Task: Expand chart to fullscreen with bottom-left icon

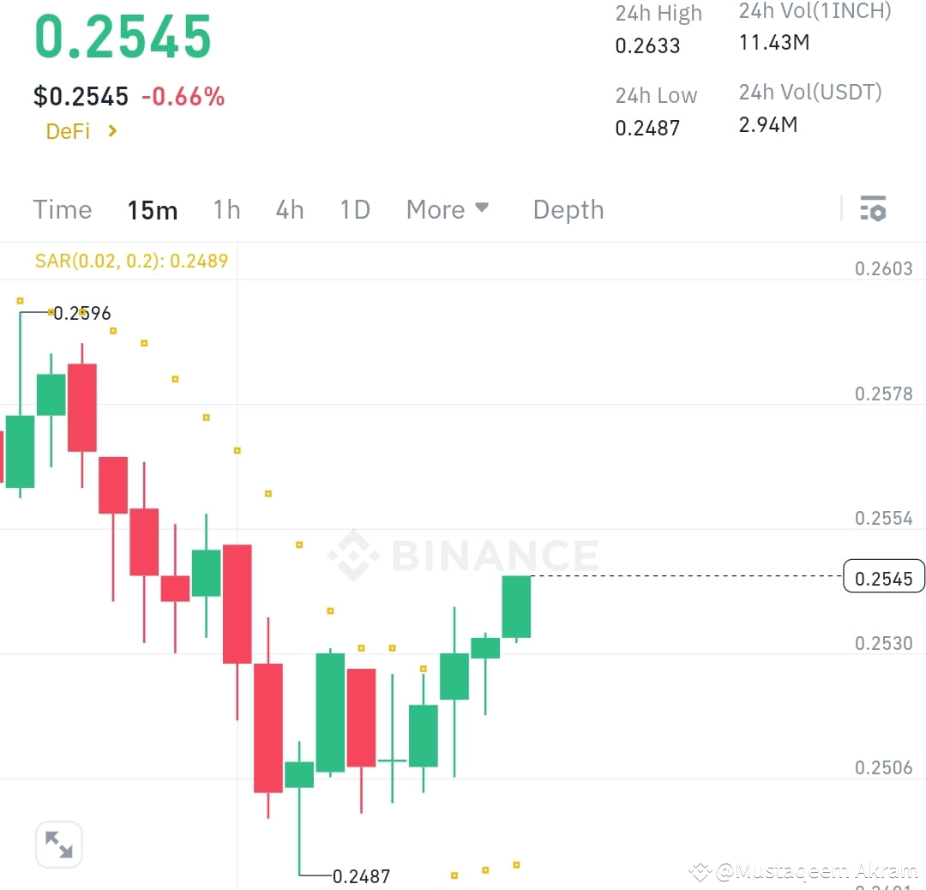Action: point(58,844)
